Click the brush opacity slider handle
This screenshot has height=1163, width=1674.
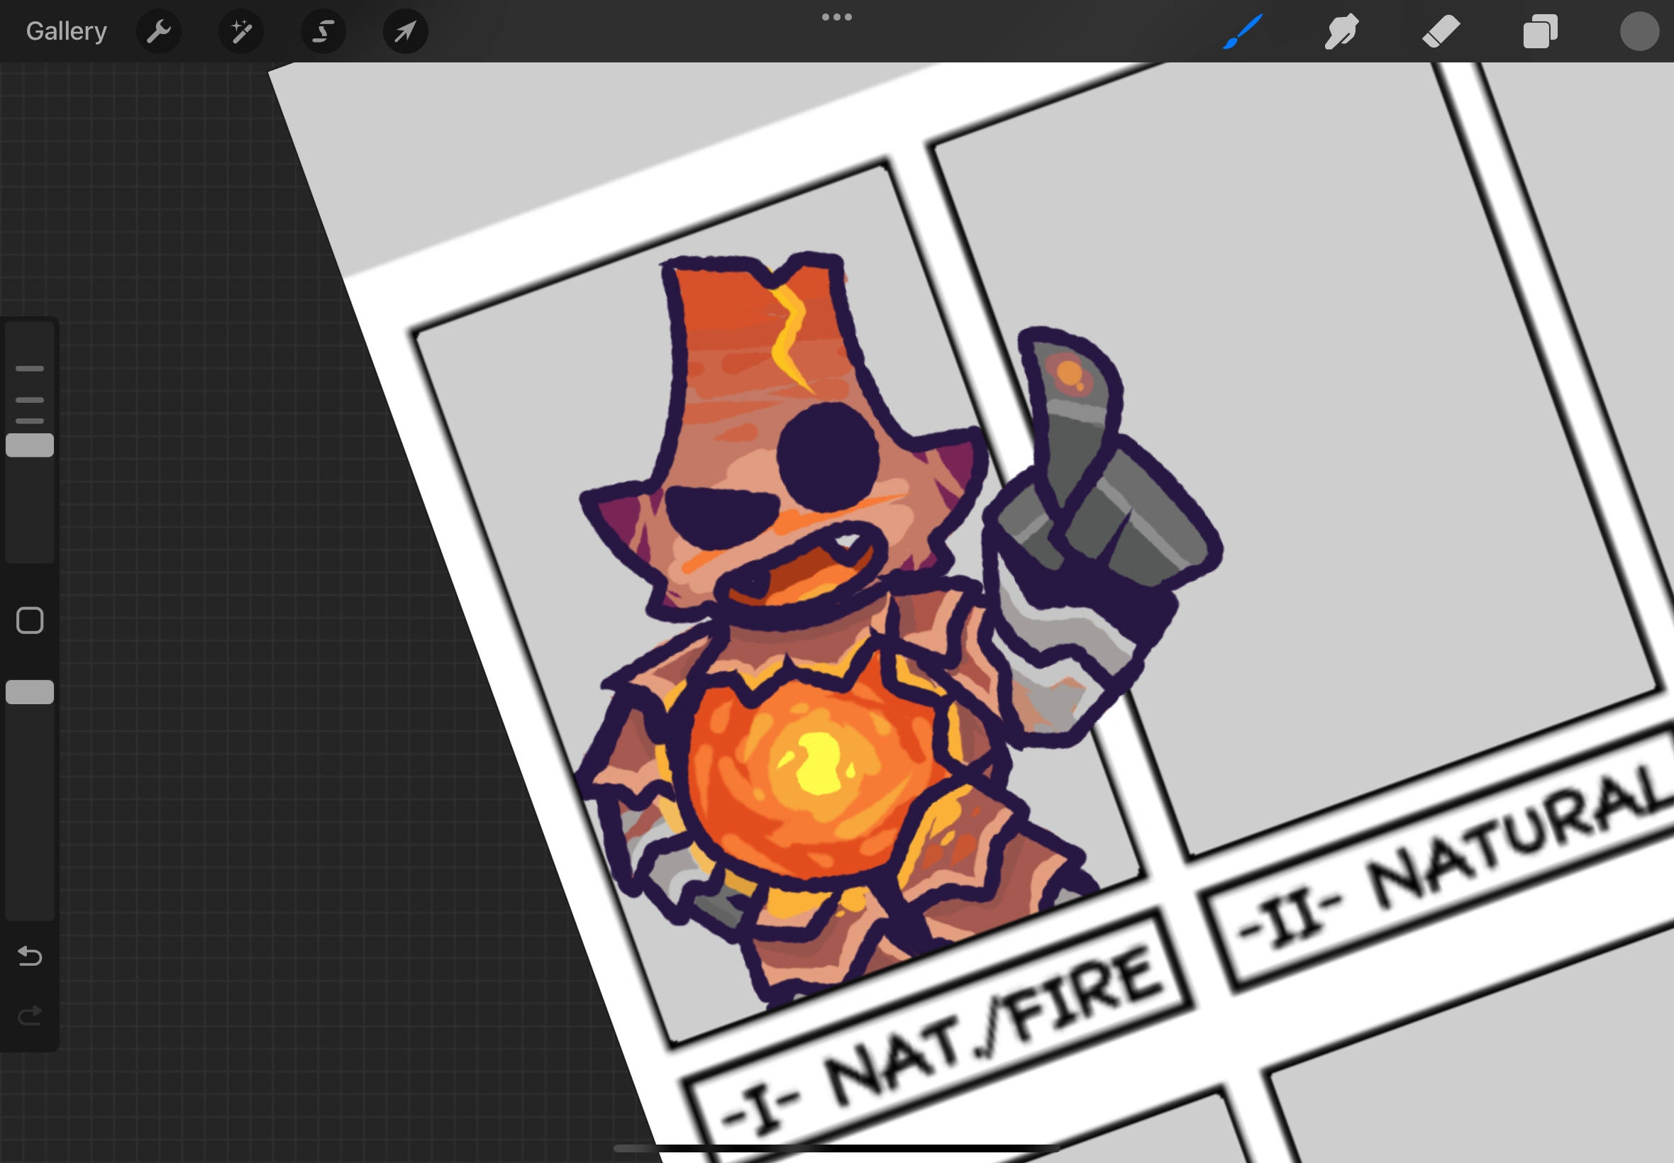coord(30,692)
